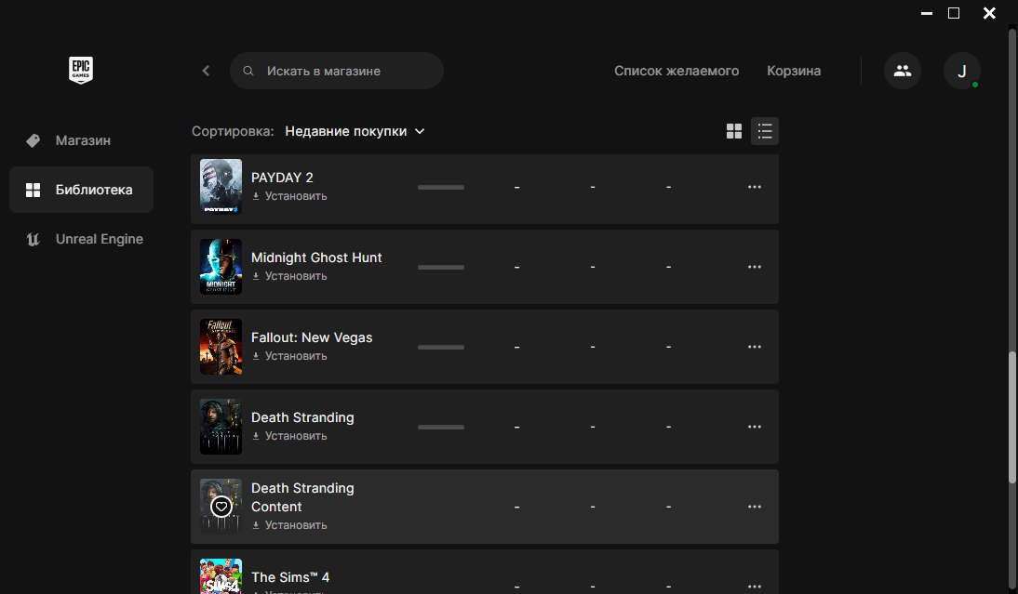The image size is (1018, 594).
Task: Open the Магазин store section
Action: click(x=81, y=140)
